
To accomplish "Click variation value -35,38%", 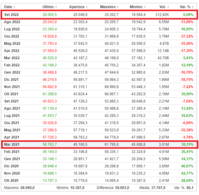I will pos(187,130).
